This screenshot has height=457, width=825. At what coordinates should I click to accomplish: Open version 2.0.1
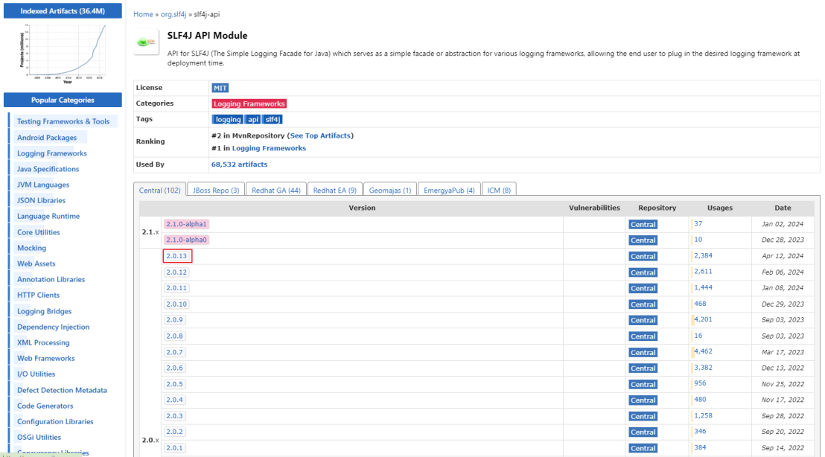pyautogui.click(x=174, y=448)
